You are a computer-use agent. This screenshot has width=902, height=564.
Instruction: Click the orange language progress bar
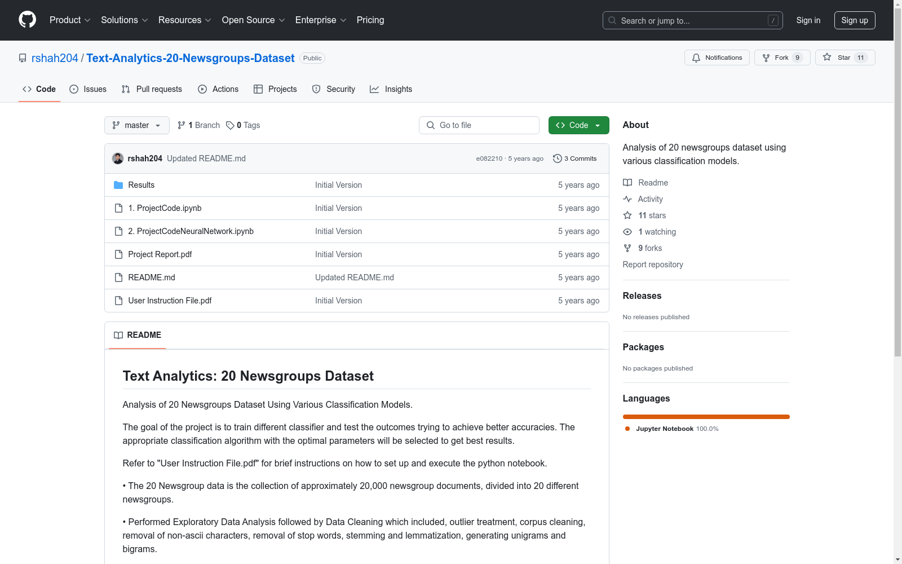[x=706, y=417]
